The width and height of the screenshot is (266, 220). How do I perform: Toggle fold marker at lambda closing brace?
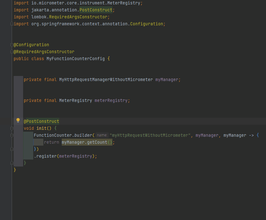12,149
